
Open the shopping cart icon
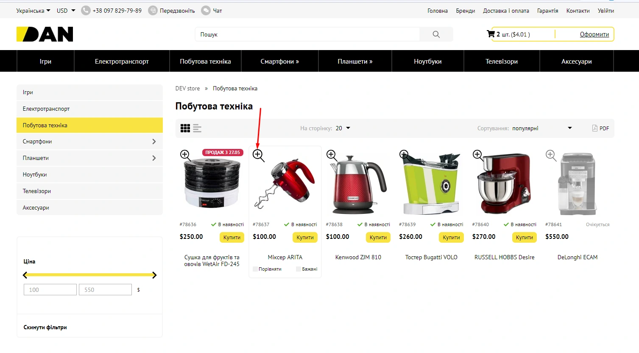[491, 34]
